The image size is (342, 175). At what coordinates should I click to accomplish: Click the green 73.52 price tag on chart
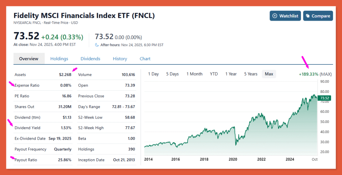pyautogui.click(x=324, y=98)
